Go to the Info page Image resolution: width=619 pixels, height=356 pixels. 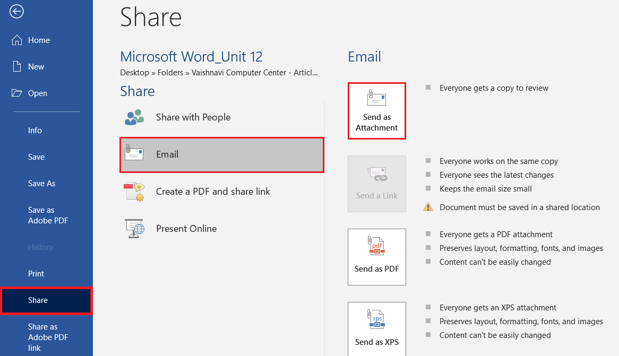click(46, 130)
